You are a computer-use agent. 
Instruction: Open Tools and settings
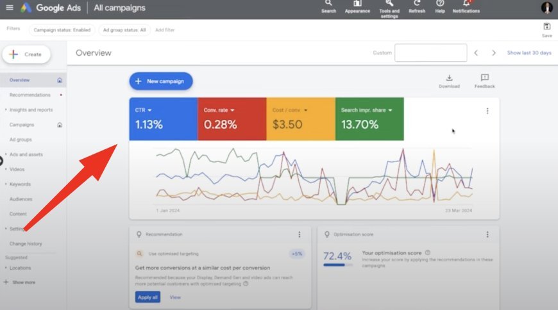click(389, 5)
